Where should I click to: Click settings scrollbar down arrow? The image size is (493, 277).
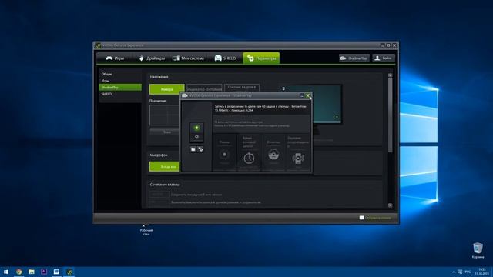[391, 205]
